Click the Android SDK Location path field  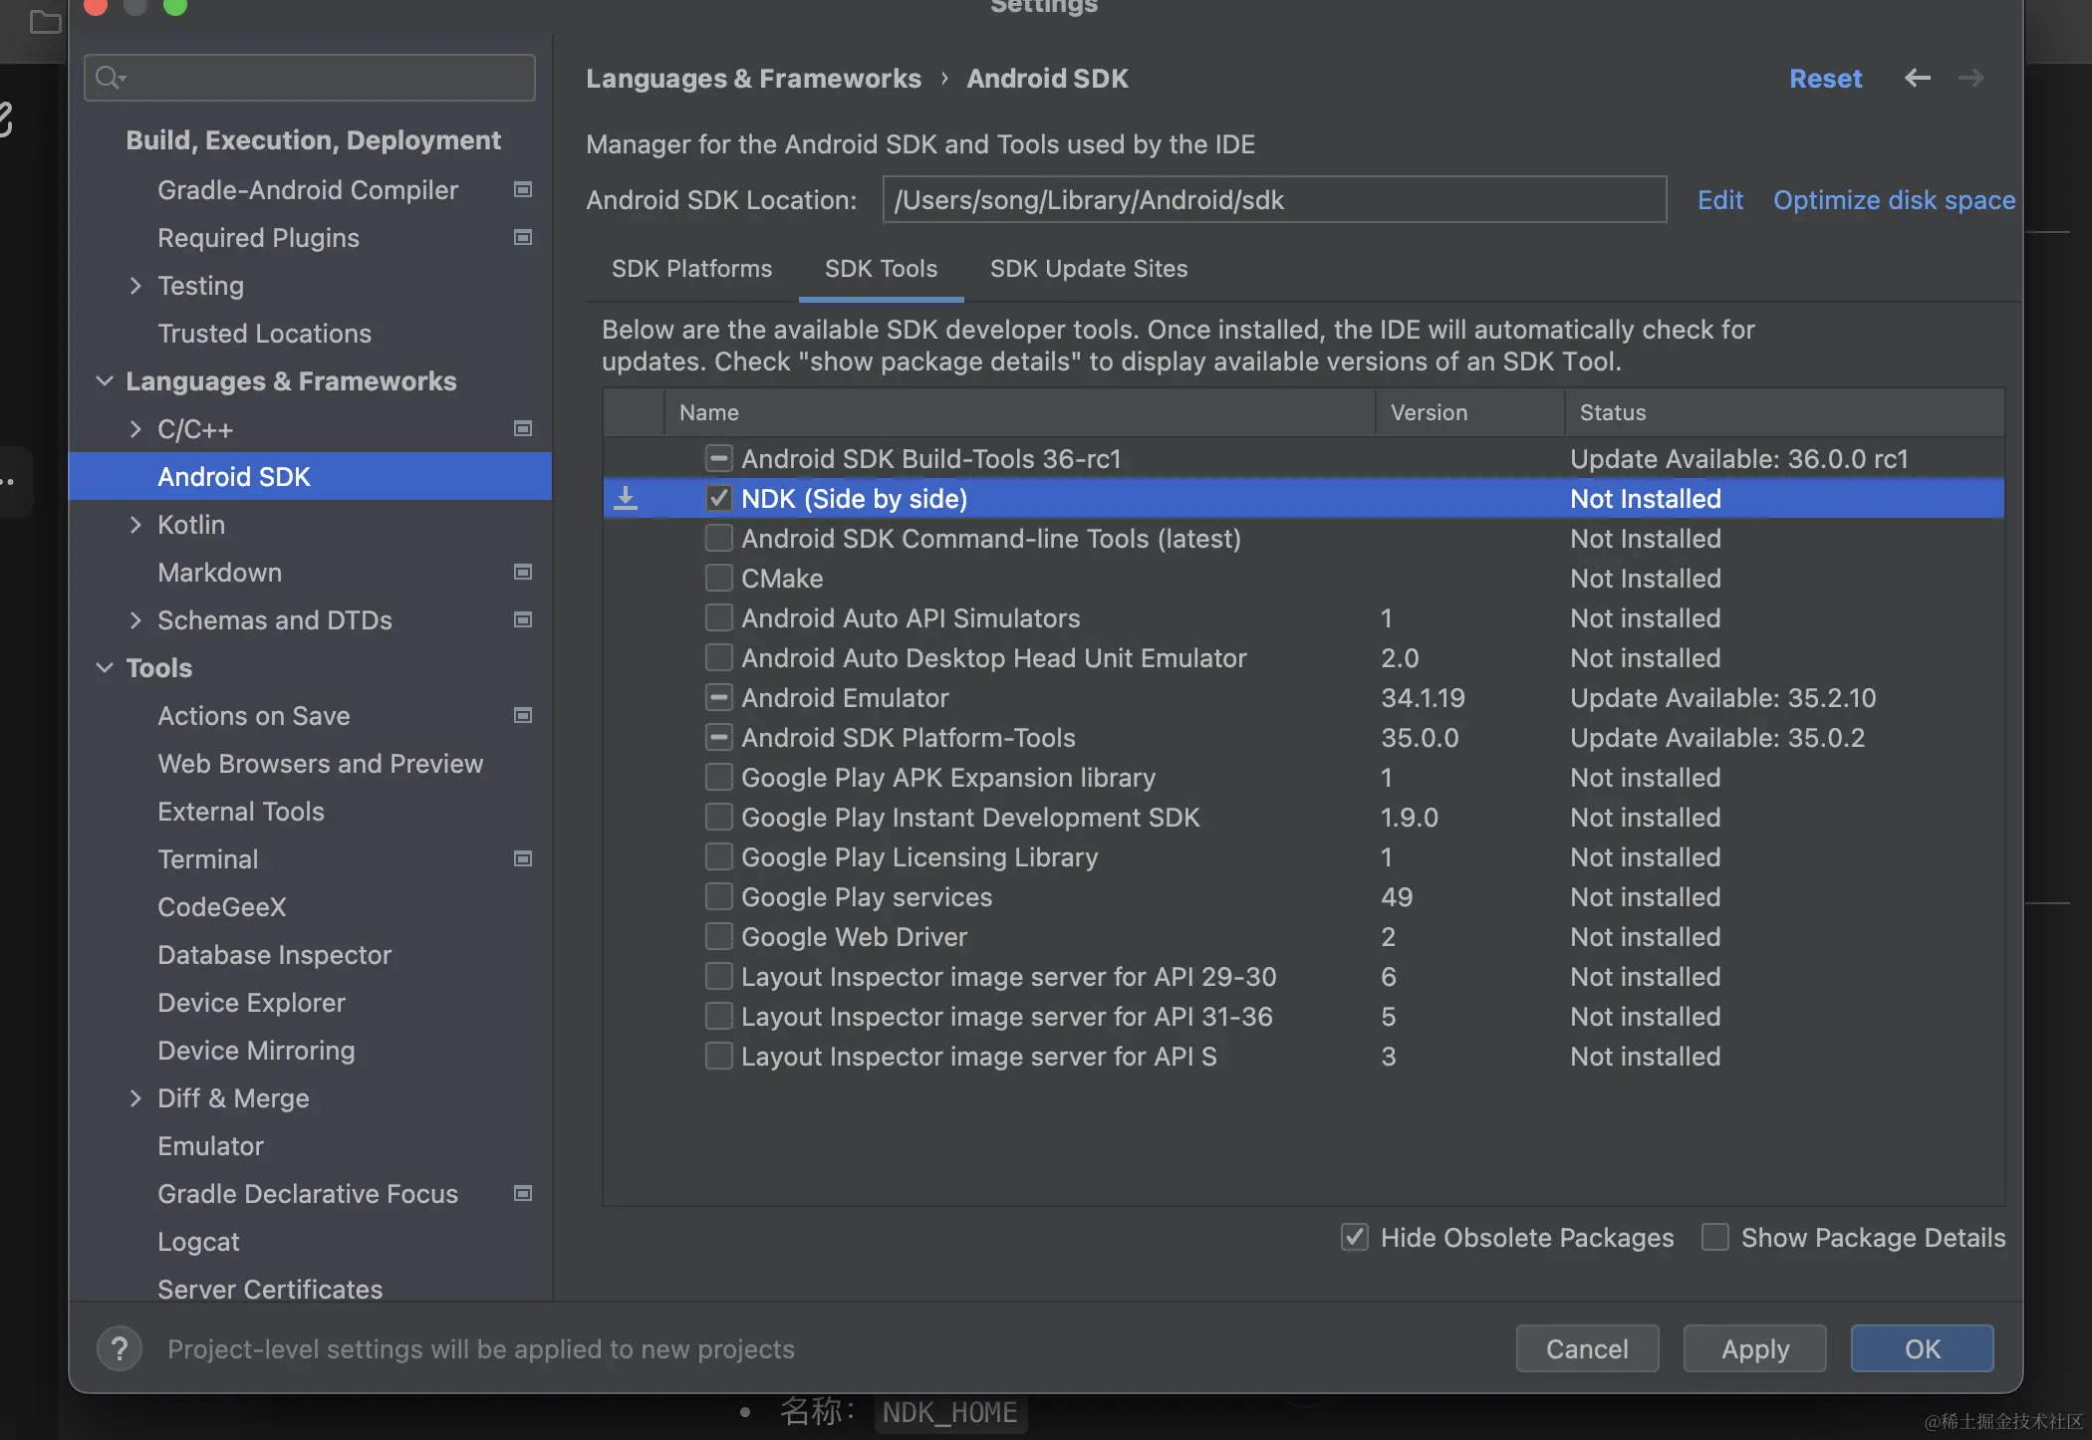click(x=1273, y=200)
